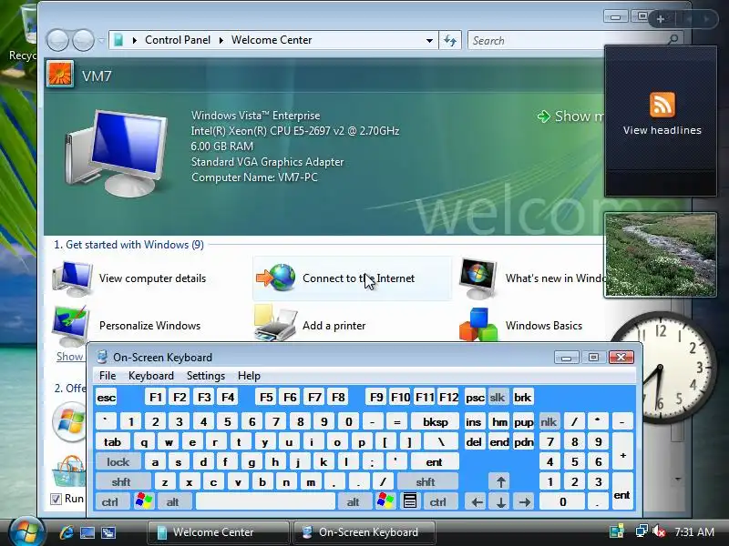Toggle the Run at startup checkbox
This screenshot has width=729, height=546.
(x=56, y=499)
